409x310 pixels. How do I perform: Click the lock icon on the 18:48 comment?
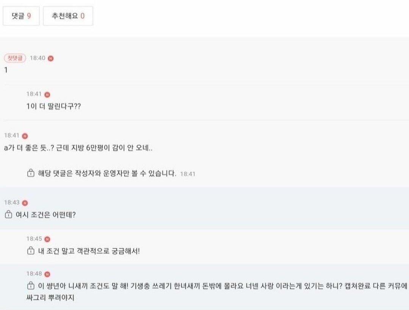[31, 285]
